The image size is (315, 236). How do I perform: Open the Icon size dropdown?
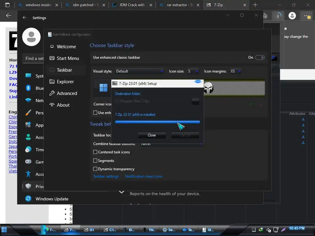click(193, 71)
